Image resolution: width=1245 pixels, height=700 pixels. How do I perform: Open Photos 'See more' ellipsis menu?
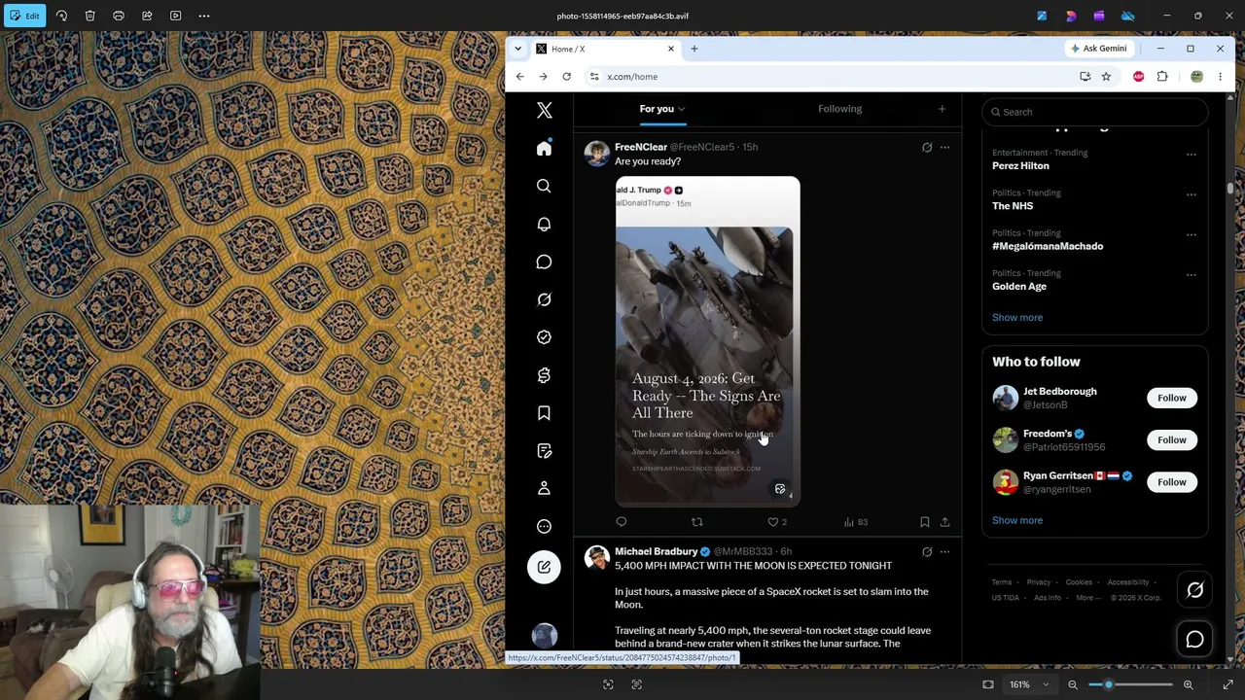click(204, 16)
